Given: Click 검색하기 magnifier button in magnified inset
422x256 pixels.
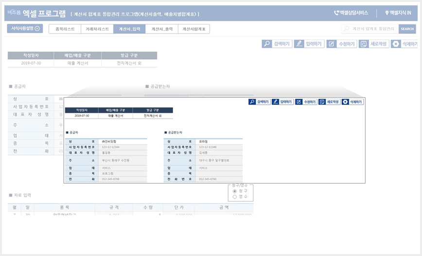Looking at the screenshot, I should pyautogui.click(x=260, y=102).
